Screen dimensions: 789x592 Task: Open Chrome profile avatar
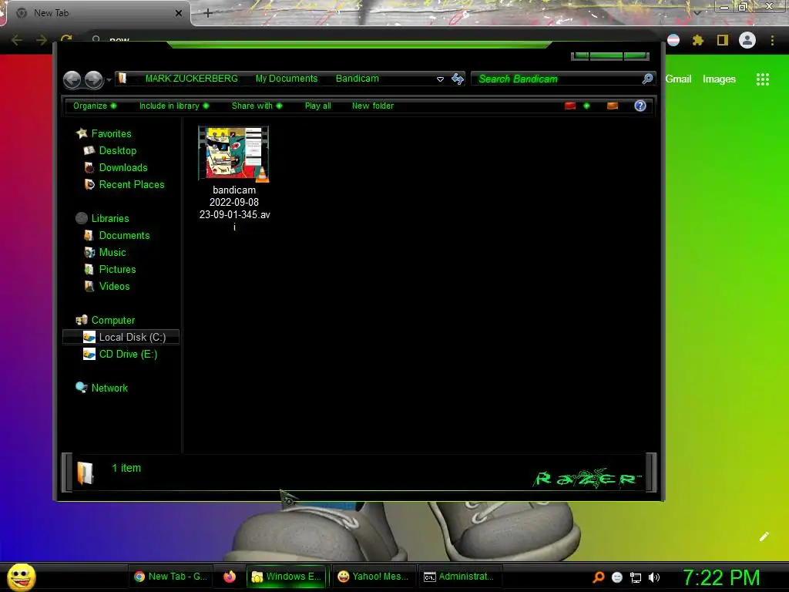(x=747, y=40)
